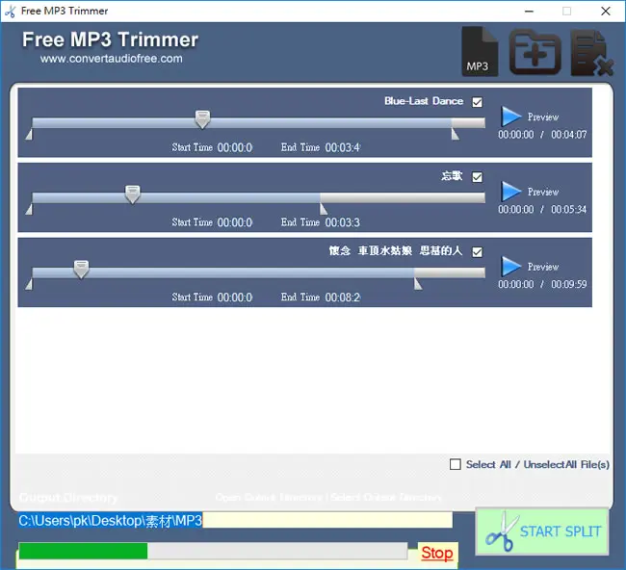Image resolution: width=626 pixels, height=570 pixels.
Task: Click the scissors app icon in title bar
Action: click(10, 12)
